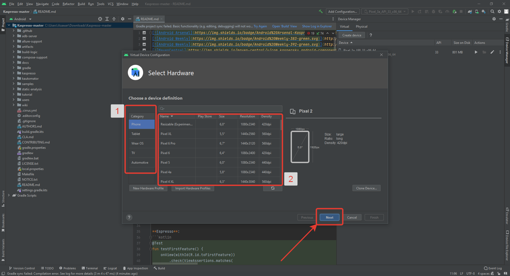Screen dimensions: 510x276
Task: Expand the .github folder
Action: (x=14, y=31)
